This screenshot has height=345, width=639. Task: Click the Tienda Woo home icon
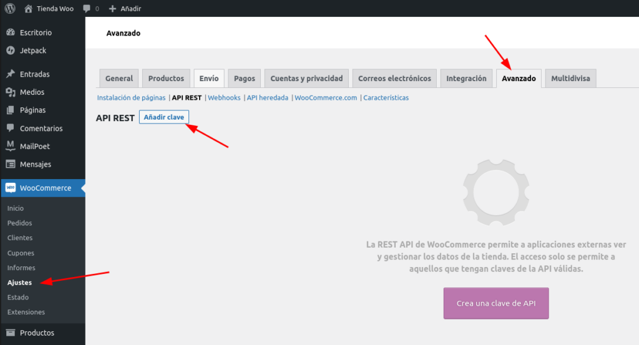coord(29,9)
